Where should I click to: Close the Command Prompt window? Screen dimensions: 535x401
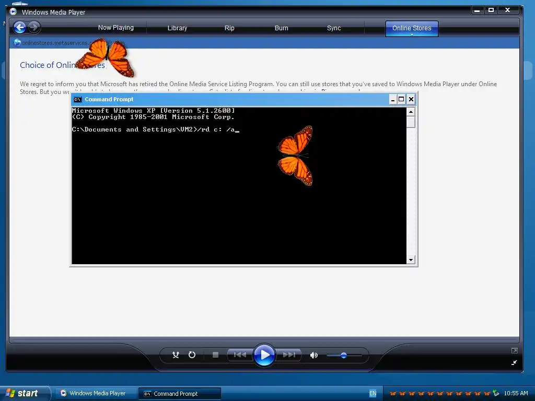(411, 100)
